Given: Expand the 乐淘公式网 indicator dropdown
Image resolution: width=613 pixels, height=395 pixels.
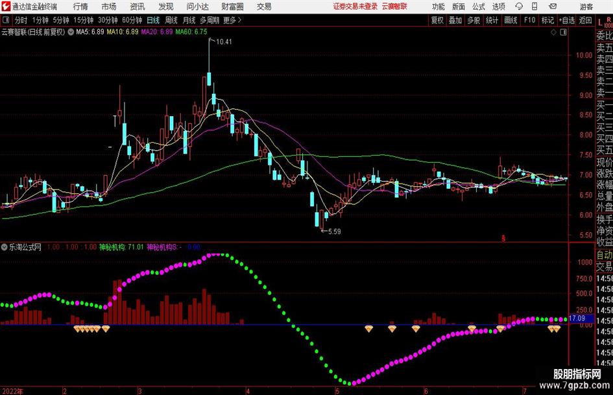Looking at the screenshot, I should click(5, 247).
